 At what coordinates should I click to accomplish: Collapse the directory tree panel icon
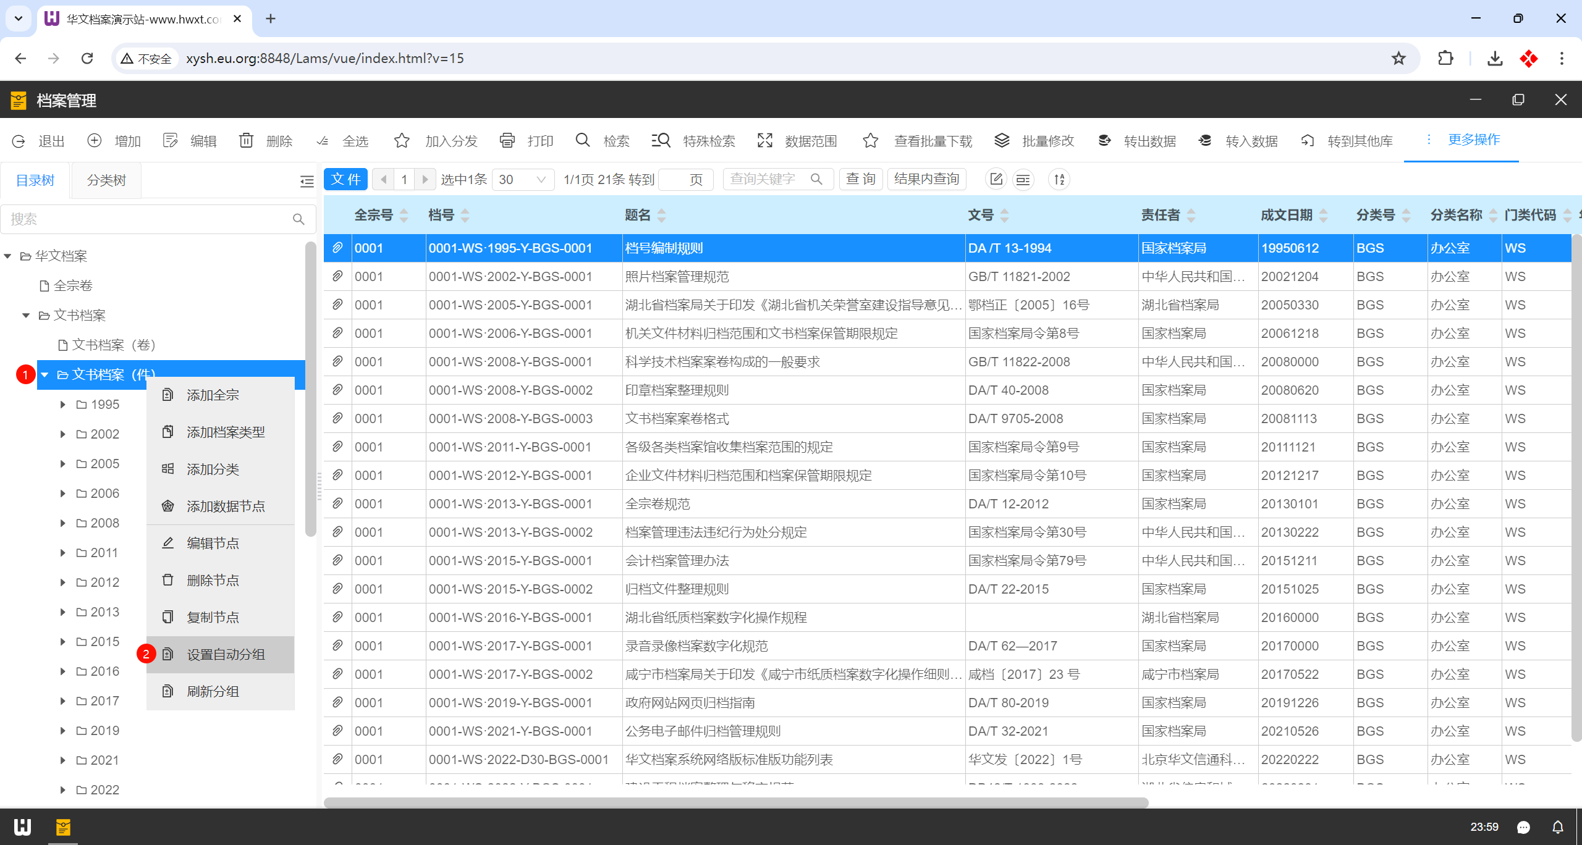tap(307, 181)
